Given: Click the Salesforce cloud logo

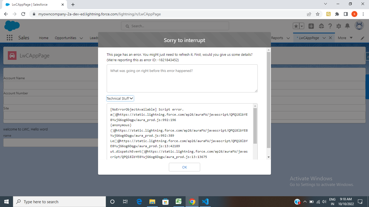Looking at the screenshot, I should [12, 26].
